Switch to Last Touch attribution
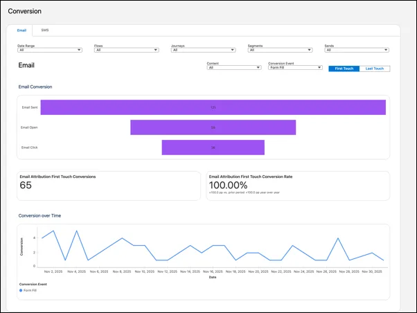Viewport: 417px width, 313px height. pos(375,69)
